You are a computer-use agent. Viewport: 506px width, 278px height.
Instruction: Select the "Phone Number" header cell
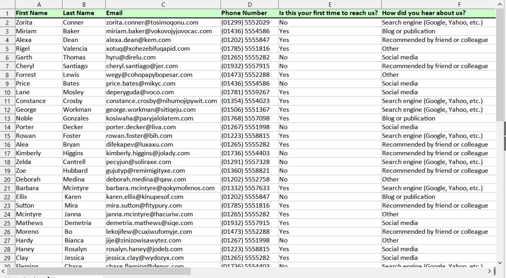point(250,13)
